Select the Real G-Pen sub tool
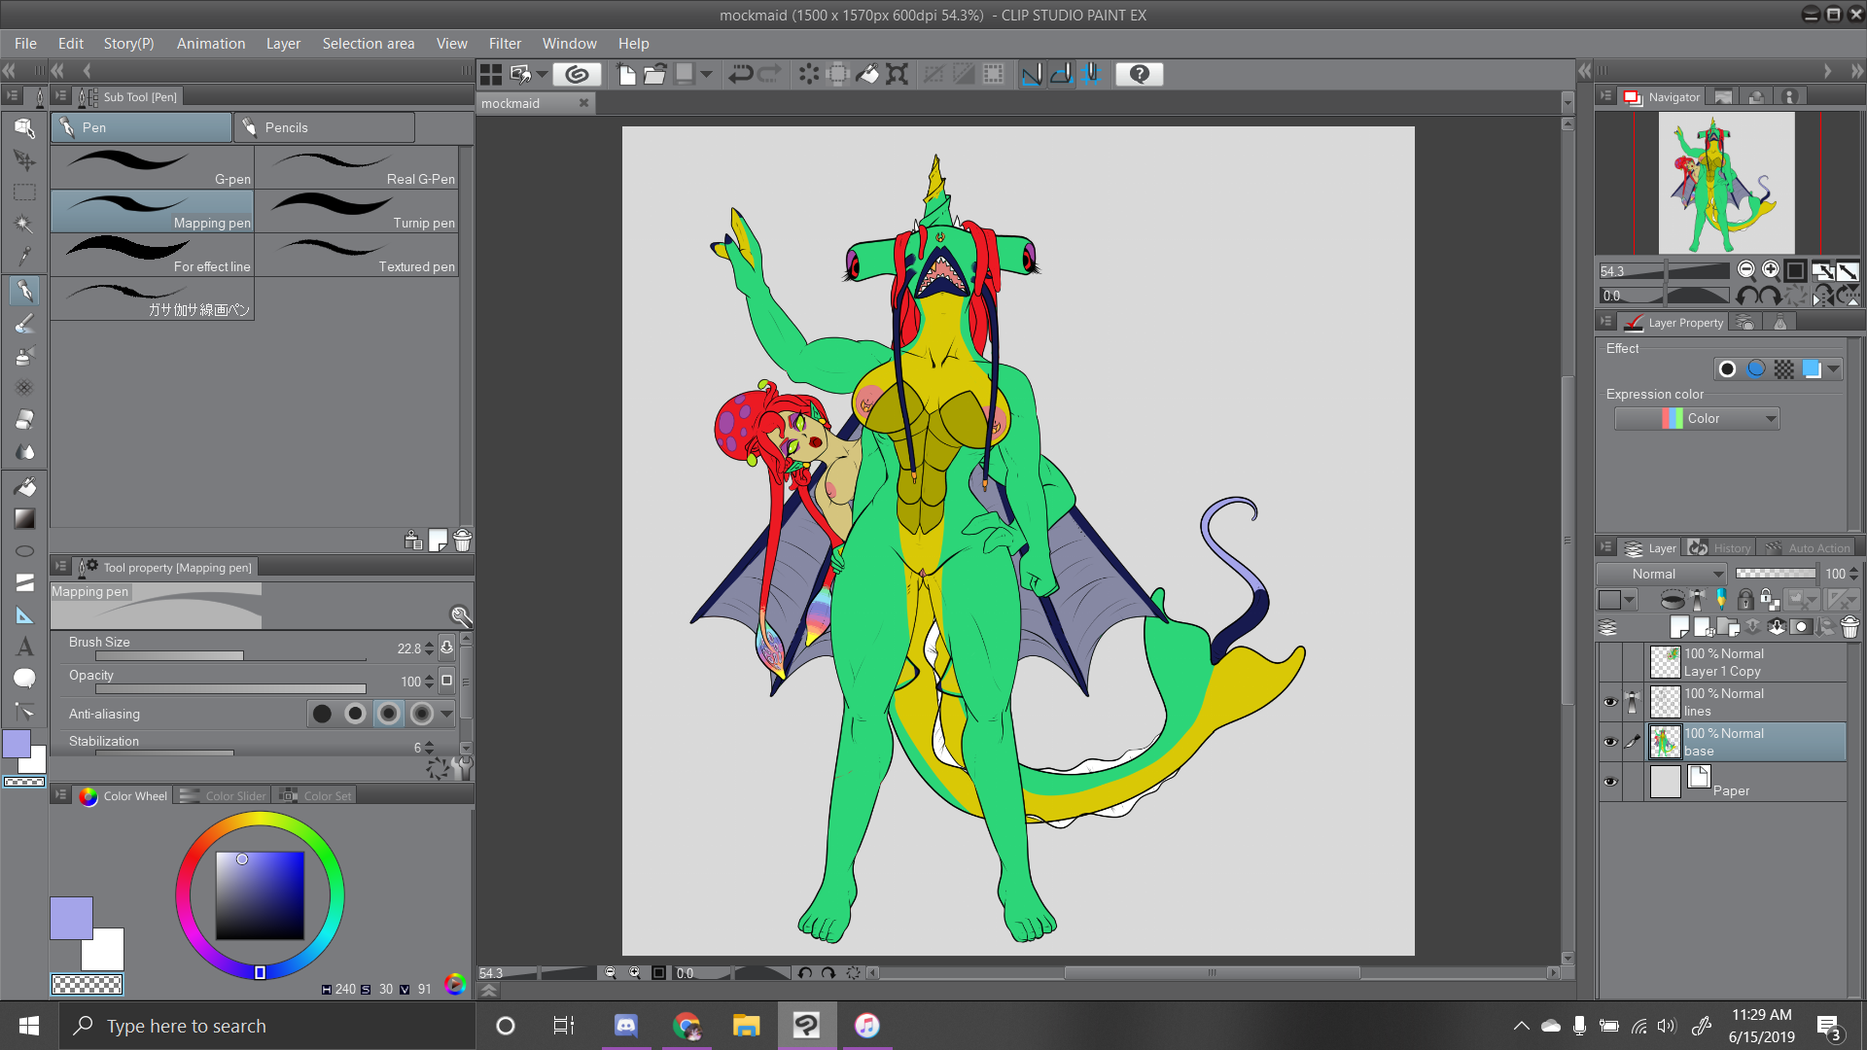 point(357,167)
